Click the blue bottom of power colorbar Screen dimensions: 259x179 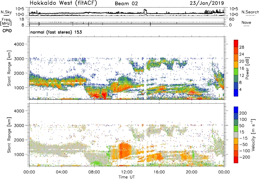(236, 93)
